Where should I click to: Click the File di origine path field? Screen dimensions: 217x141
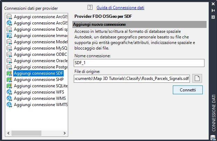(x=132, y=78)
